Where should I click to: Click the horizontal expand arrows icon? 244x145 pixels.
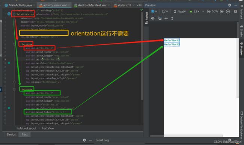[166, 18]
